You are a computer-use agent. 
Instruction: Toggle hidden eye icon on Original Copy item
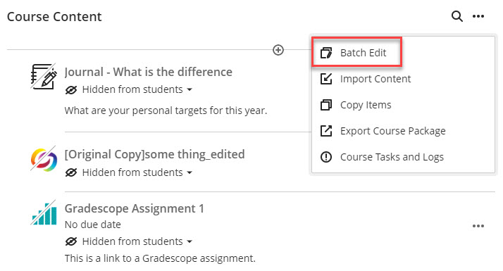click(x=71, y=172)
